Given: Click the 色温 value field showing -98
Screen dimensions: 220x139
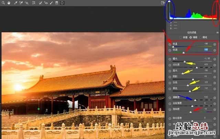Looking at the screenshot, I should [x=206, y=44].
